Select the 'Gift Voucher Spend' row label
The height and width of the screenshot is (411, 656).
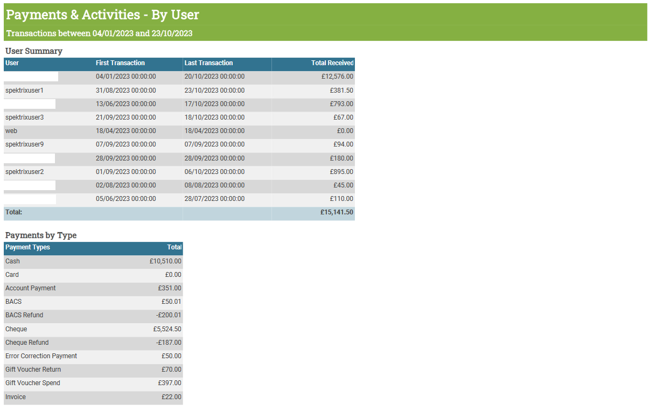pyautogui.click(x=33, y=383)
